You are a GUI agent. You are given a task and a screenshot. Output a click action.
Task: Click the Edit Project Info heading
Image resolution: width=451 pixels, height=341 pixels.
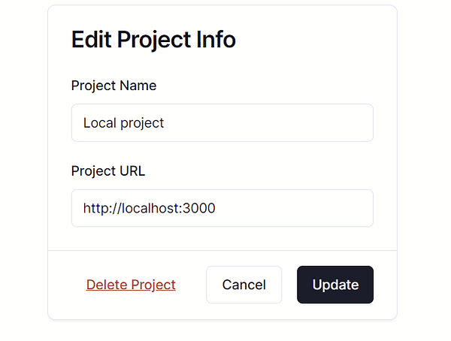pos(153,40)
